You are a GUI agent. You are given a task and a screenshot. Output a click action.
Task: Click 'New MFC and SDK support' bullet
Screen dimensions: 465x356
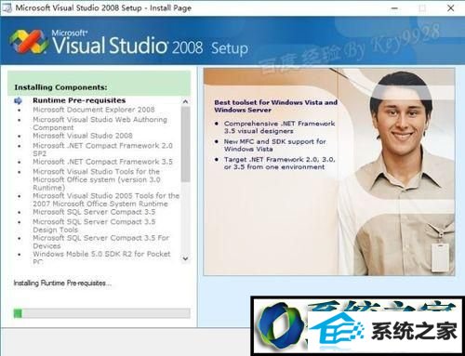(x=274, y=145)
